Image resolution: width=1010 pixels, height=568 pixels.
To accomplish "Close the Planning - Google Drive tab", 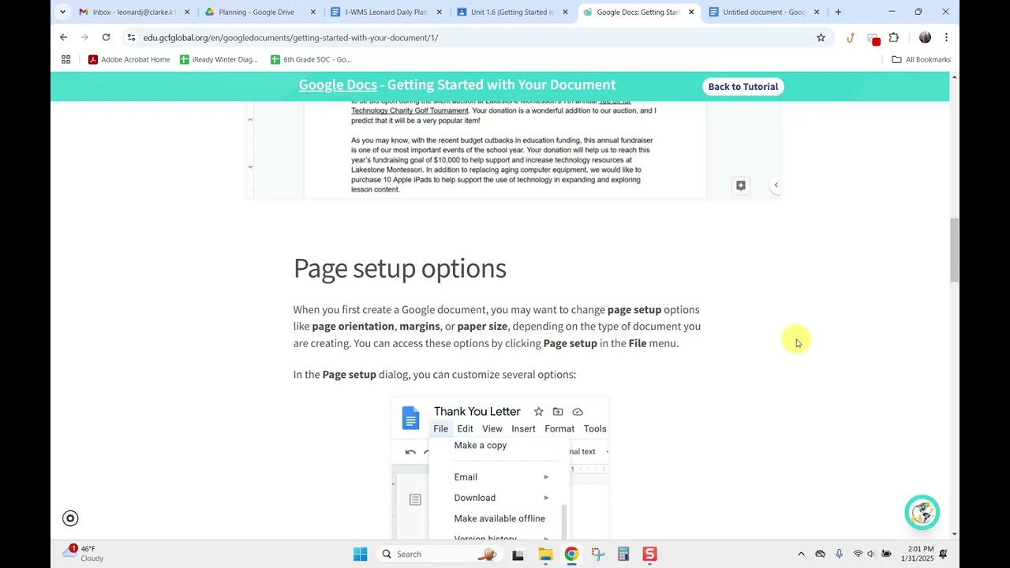I will click(313, 12).
